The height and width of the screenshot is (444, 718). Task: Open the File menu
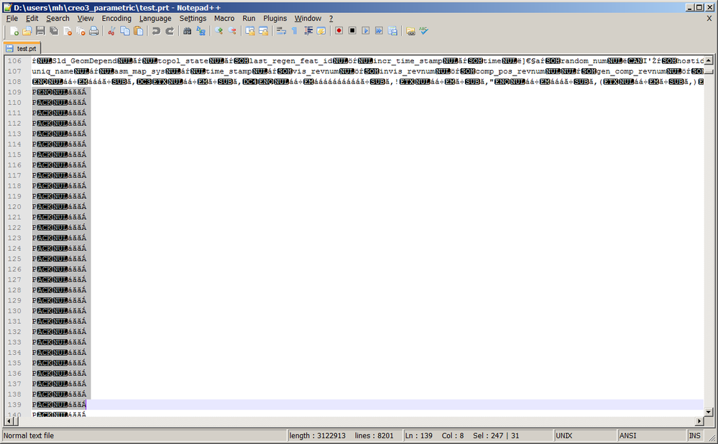(x=12, y=18)
